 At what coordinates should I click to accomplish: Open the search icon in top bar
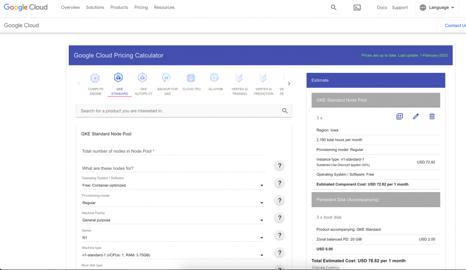[x=334, y=8]
